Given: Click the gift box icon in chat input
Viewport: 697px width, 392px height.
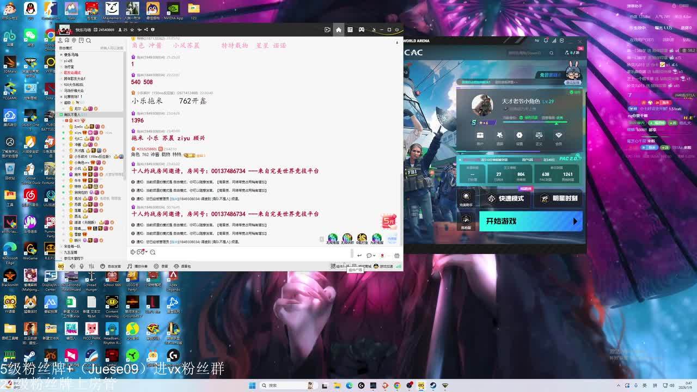Looking at the screenshot, I should [x=396, y=255].
